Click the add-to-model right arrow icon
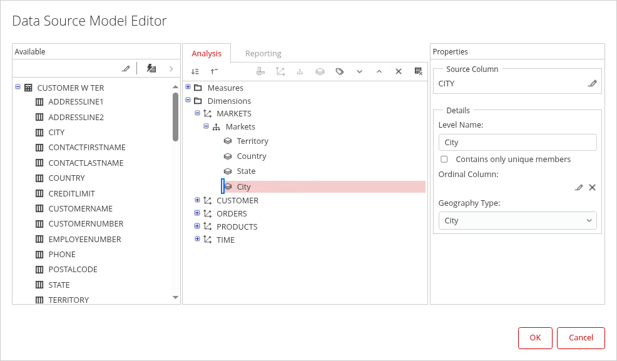The height and width of the screenshot is (361, 617). click(171, 69)
